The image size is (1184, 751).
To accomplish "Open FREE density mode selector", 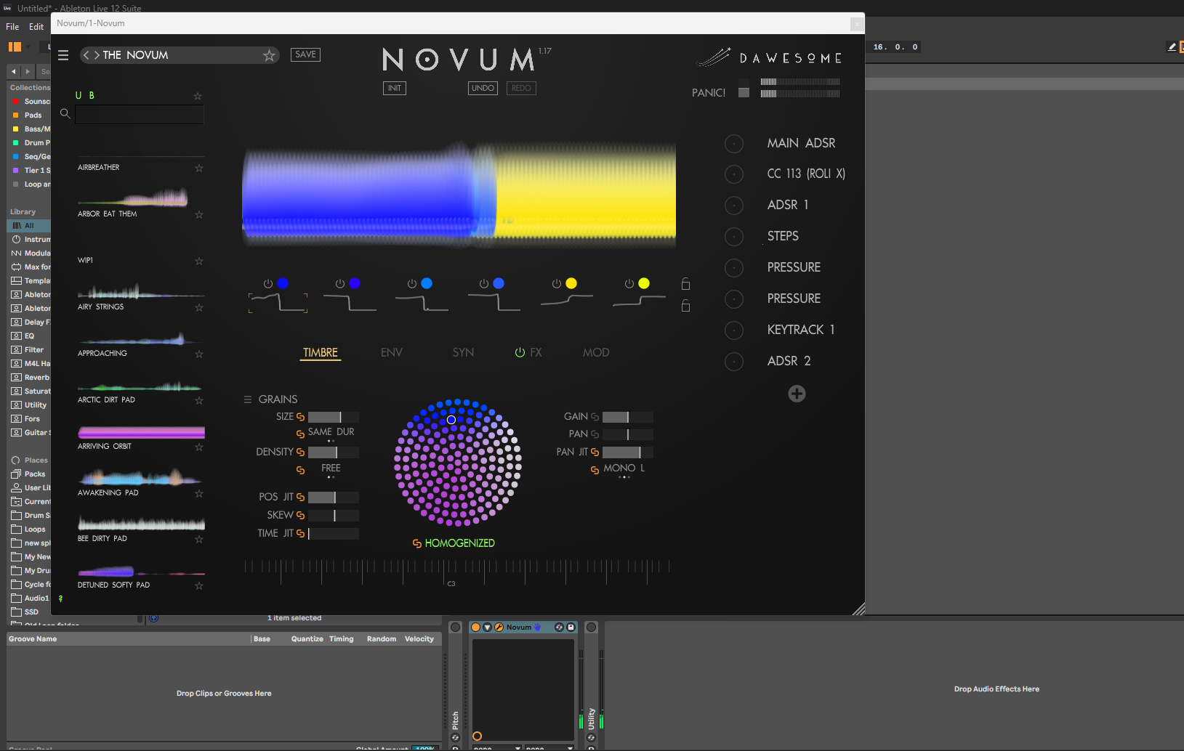I will pos(331,468).
